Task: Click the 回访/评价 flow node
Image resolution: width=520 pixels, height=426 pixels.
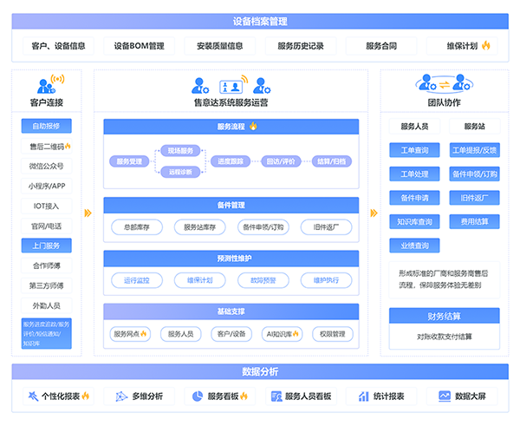Action: click(281, 161)
